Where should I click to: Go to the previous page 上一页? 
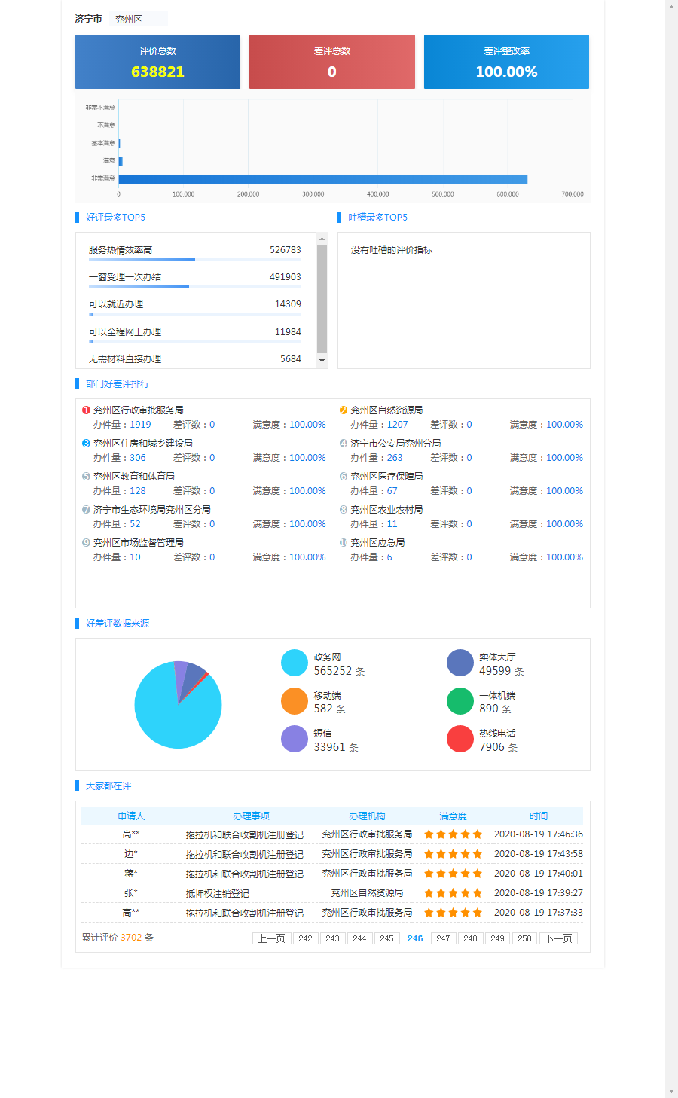pos(272,938)
